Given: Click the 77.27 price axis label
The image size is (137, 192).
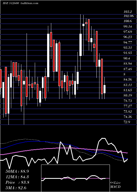Looking at the screenshot, I should coord(128,106).
